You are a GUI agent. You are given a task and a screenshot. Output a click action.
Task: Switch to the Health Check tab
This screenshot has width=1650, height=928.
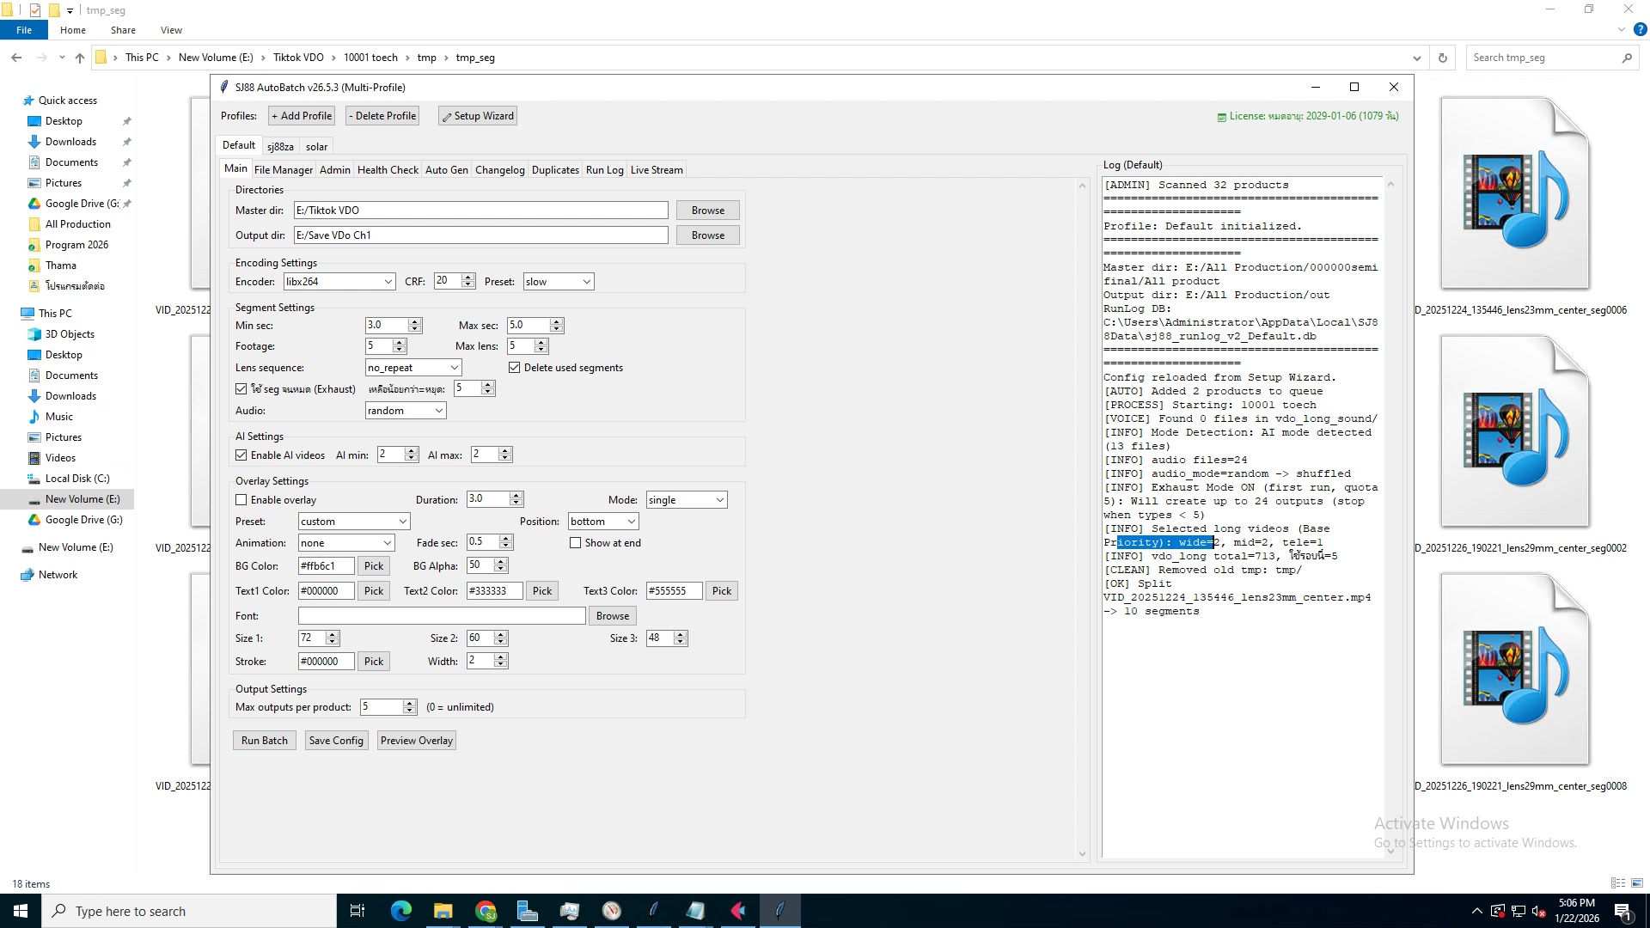tap(388, 170)
